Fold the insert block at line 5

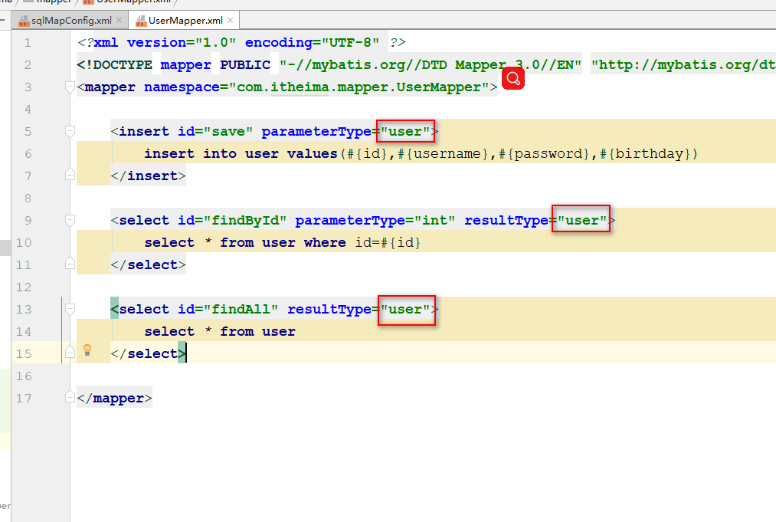[70, 132]
